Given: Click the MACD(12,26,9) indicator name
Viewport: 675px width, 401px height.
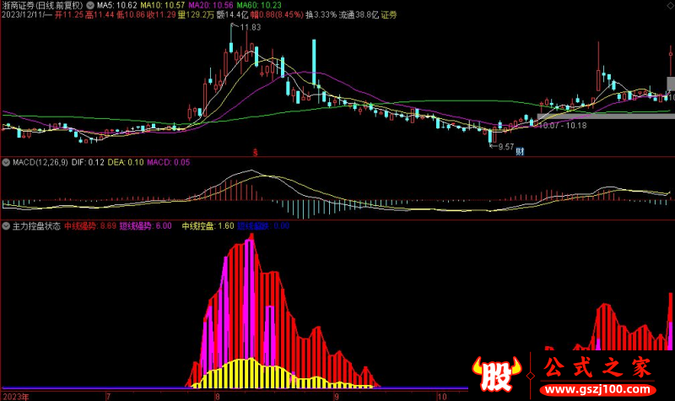Looking at the screenshot, I should pyautogui.click(x=40, y=162).
